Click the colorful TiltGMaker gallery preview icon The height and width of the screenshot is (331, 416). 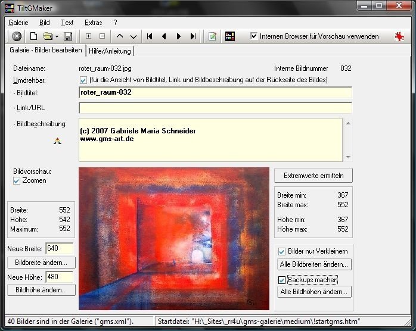230,36
